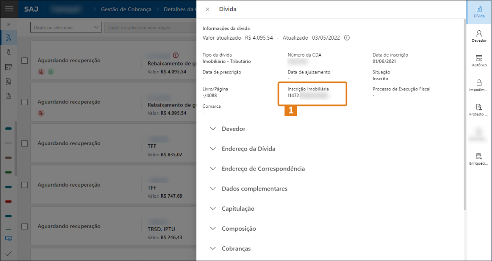Open the first 'Digite ou selecione' dropdown

point(66,28)
